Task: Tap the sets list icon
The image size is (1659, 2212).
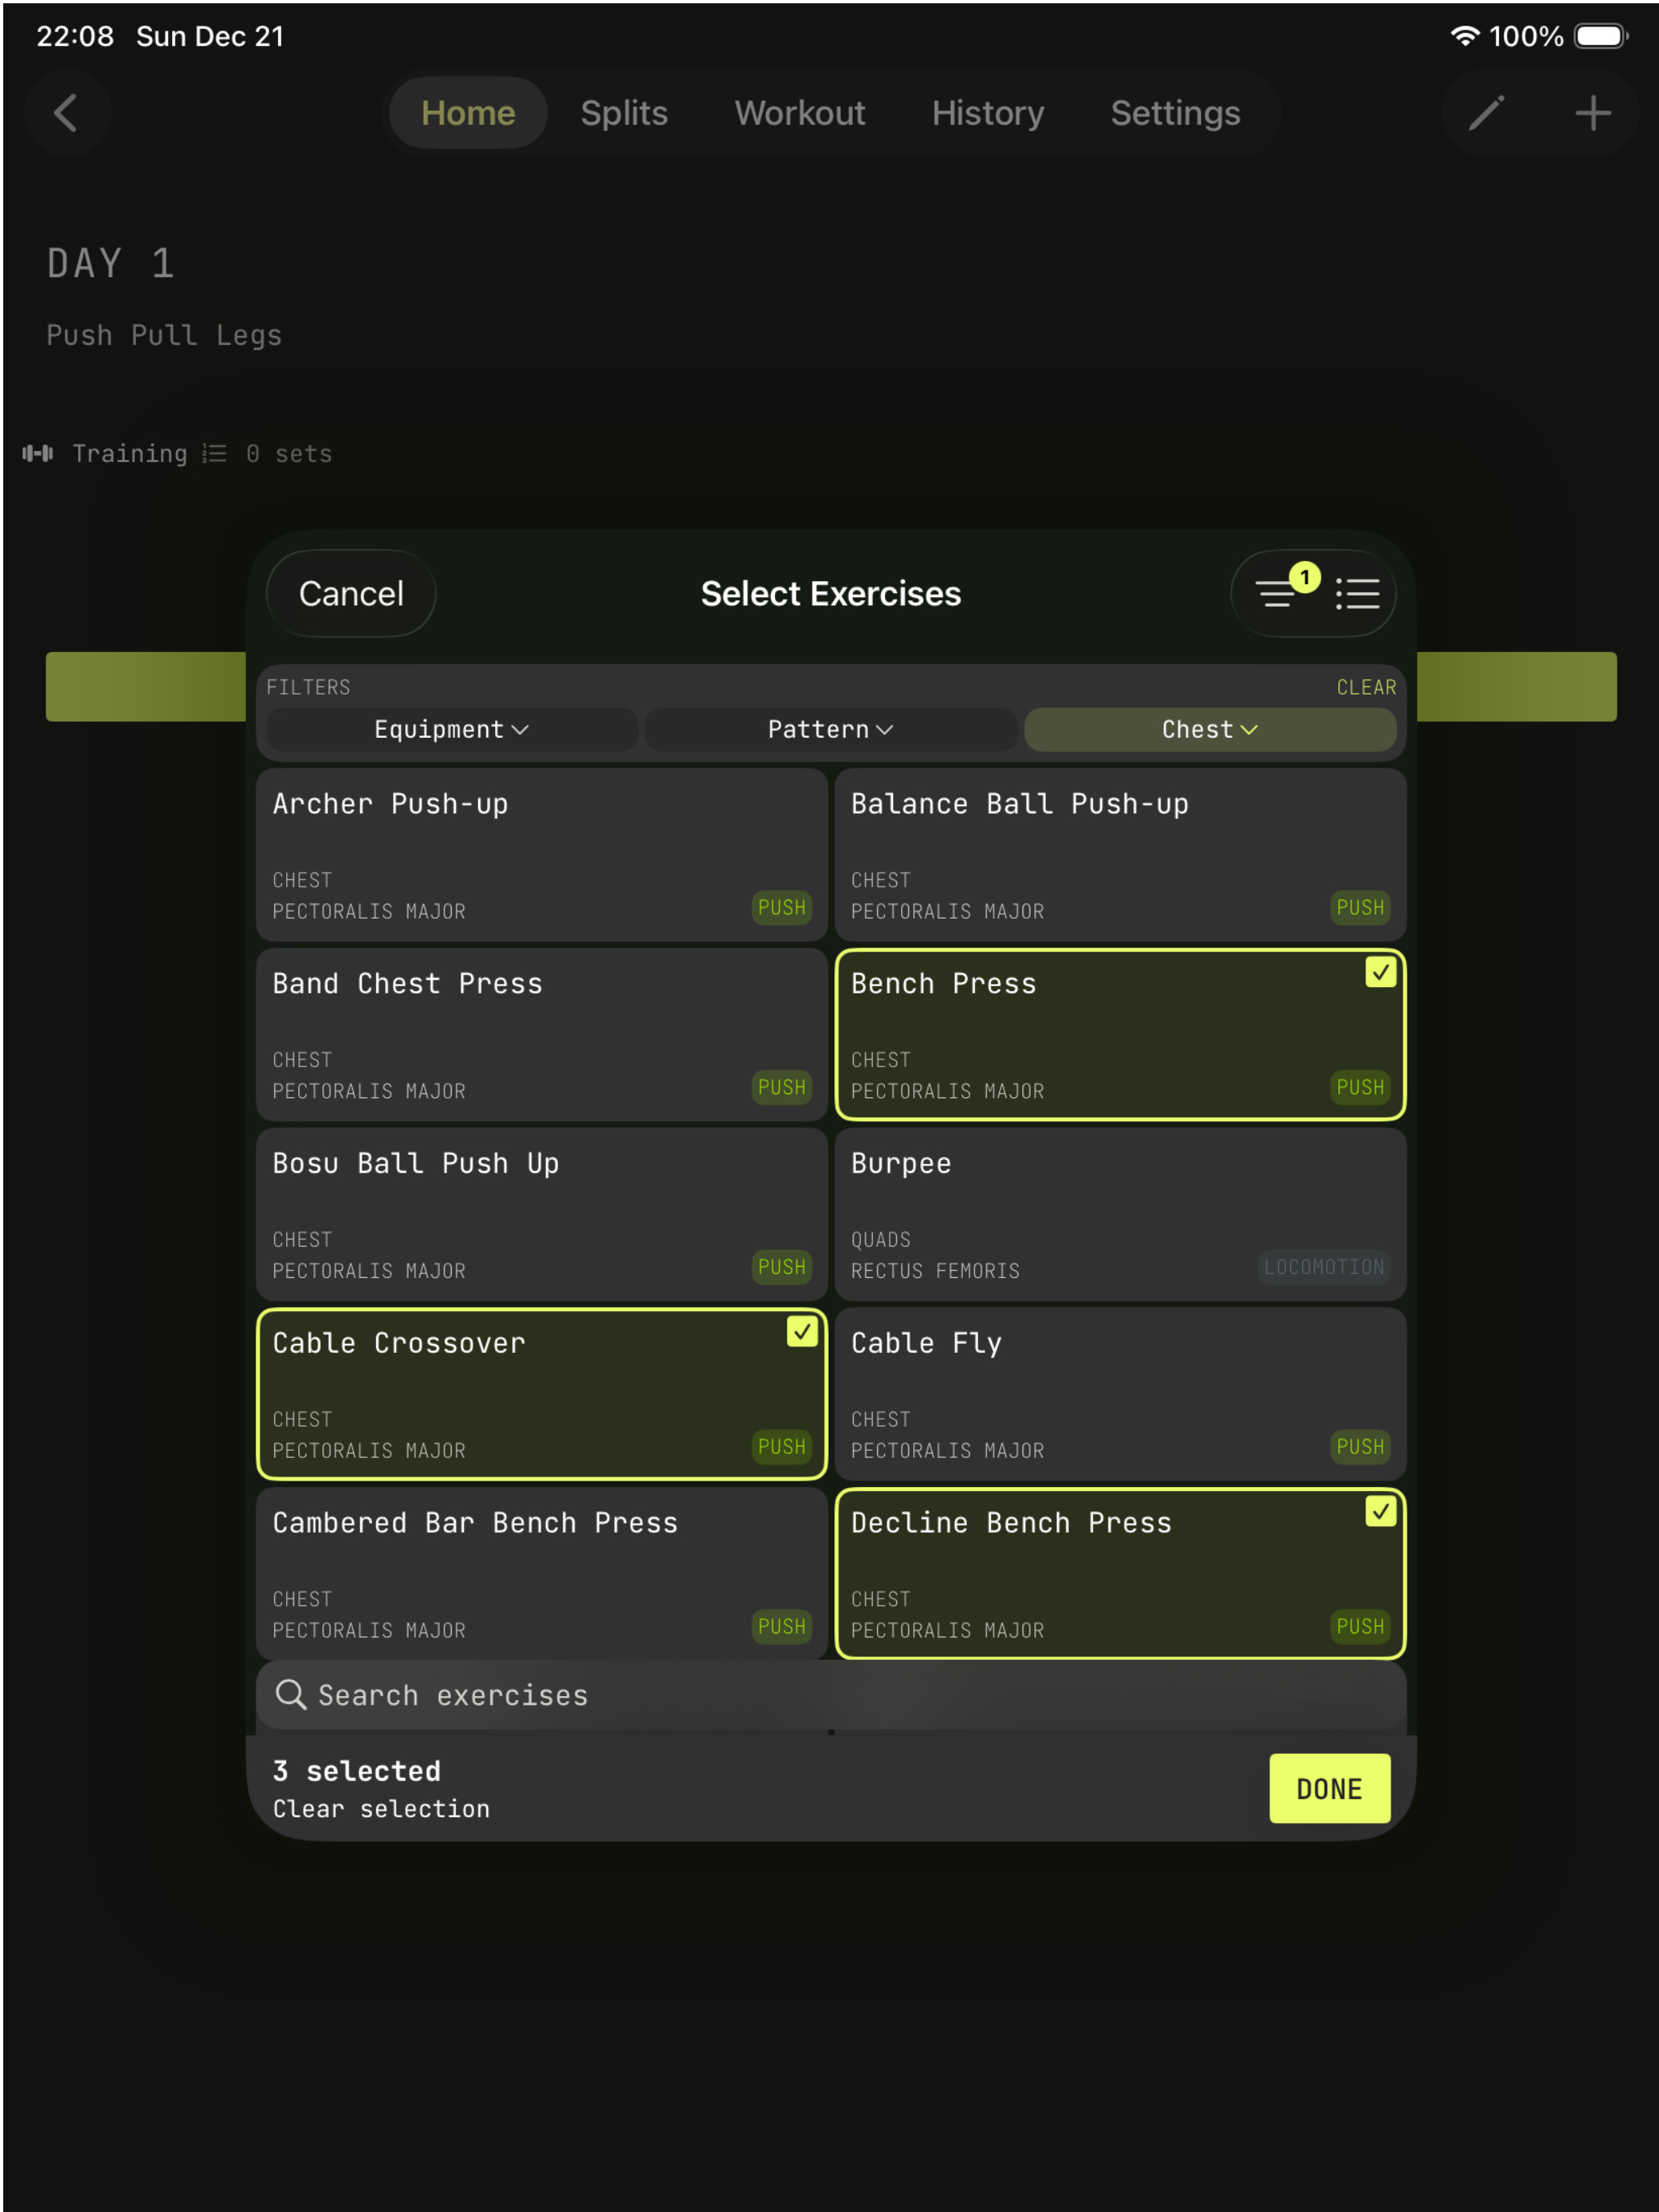Action: (214, 453)
